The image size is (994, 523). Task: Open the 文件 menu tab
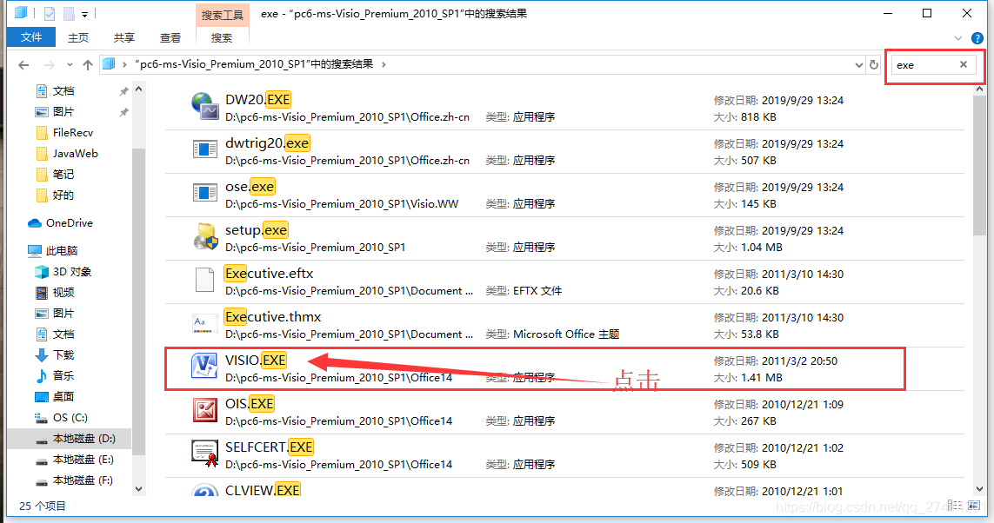point(31,37)
